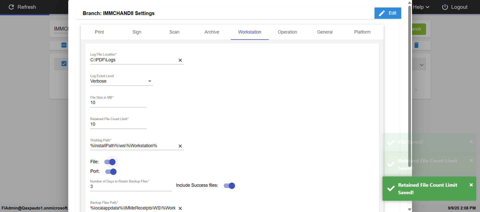The width and height of the screenshot is (480, 212).
Task: Focus the Retained File Count Limit input
Action: tap(118, 124)
